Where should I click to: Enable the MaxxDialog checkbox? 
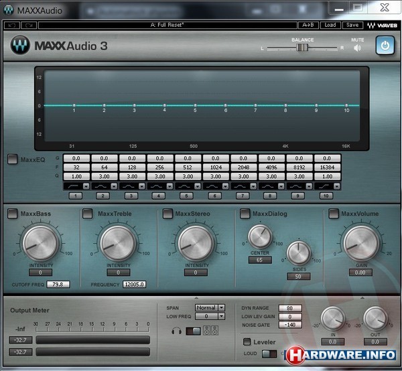point(245,214)
